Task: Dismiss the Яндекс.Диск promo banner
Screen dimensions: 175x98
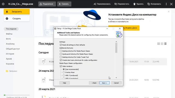Action: (x=169, y=11)
